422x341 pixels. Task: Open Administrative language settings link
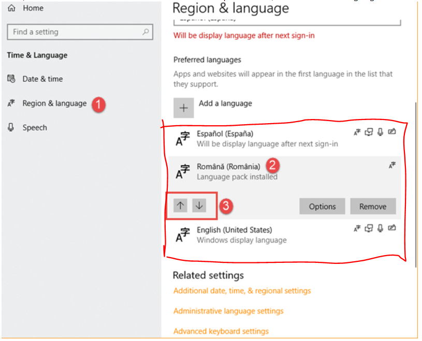pos(228,311)
